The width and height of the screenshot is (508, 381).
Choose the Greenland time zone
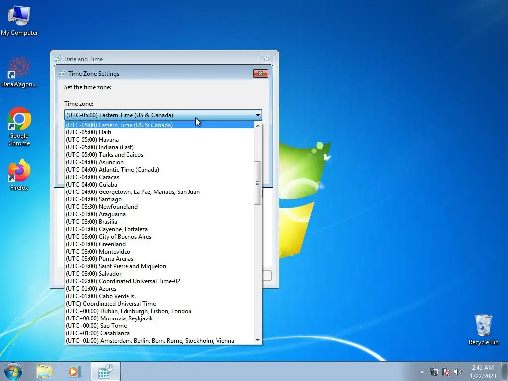point(159,244)
